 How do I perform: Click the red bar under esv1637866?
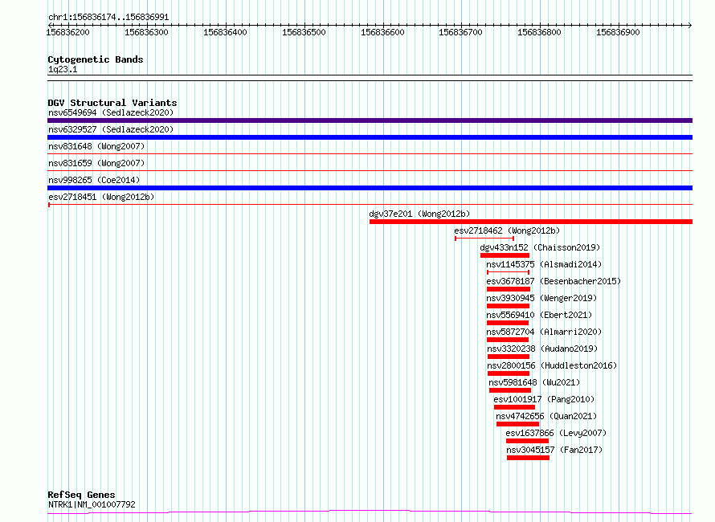click(527, 441)
